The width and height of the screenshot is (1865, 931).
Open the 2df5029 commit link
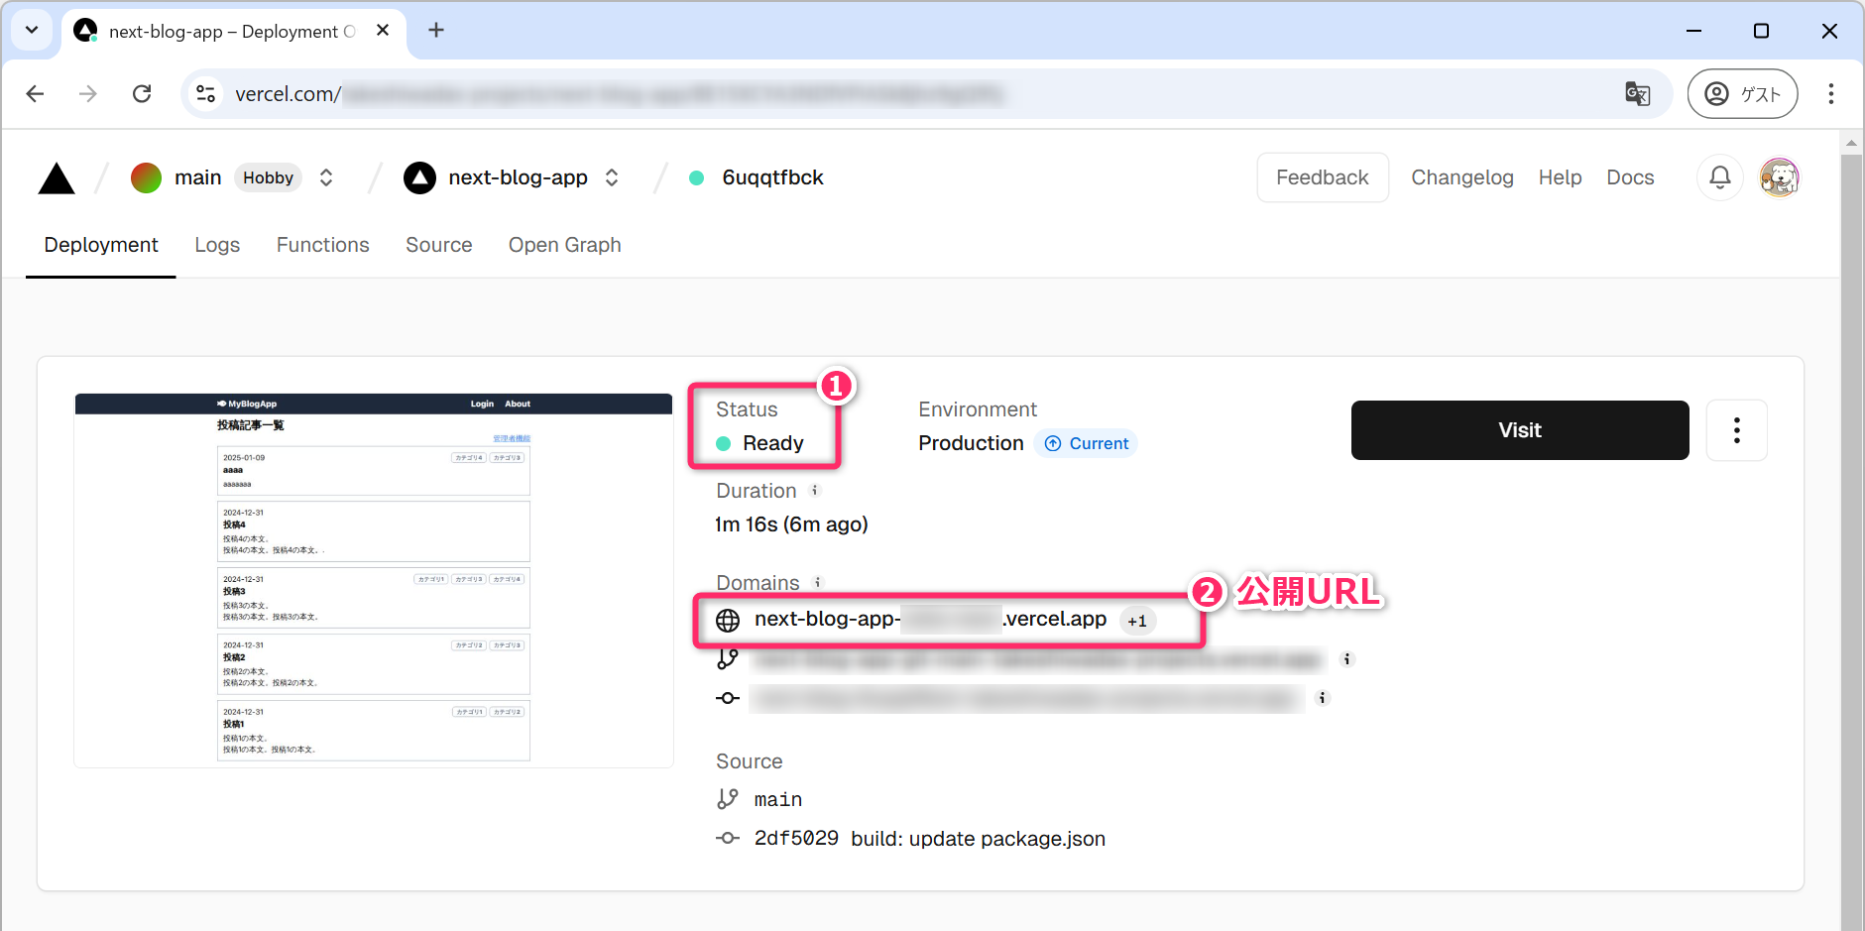796,839
